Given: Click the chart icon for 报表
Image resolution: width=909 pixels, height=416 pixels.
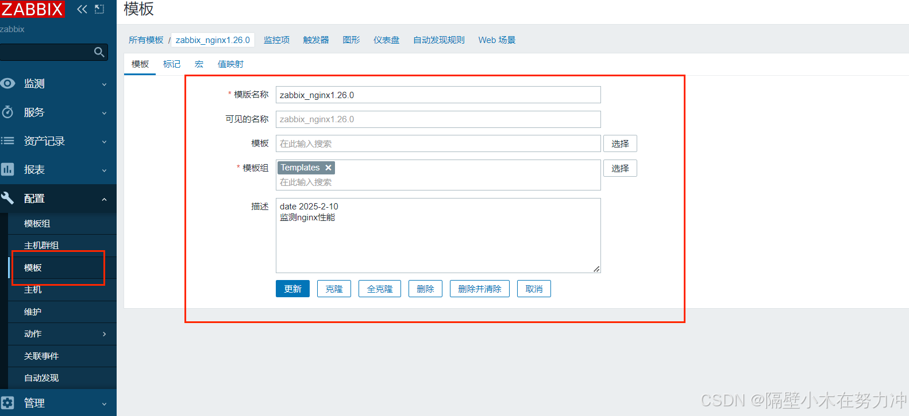Looking at the screenshot, I should click(x=7, y=169).
